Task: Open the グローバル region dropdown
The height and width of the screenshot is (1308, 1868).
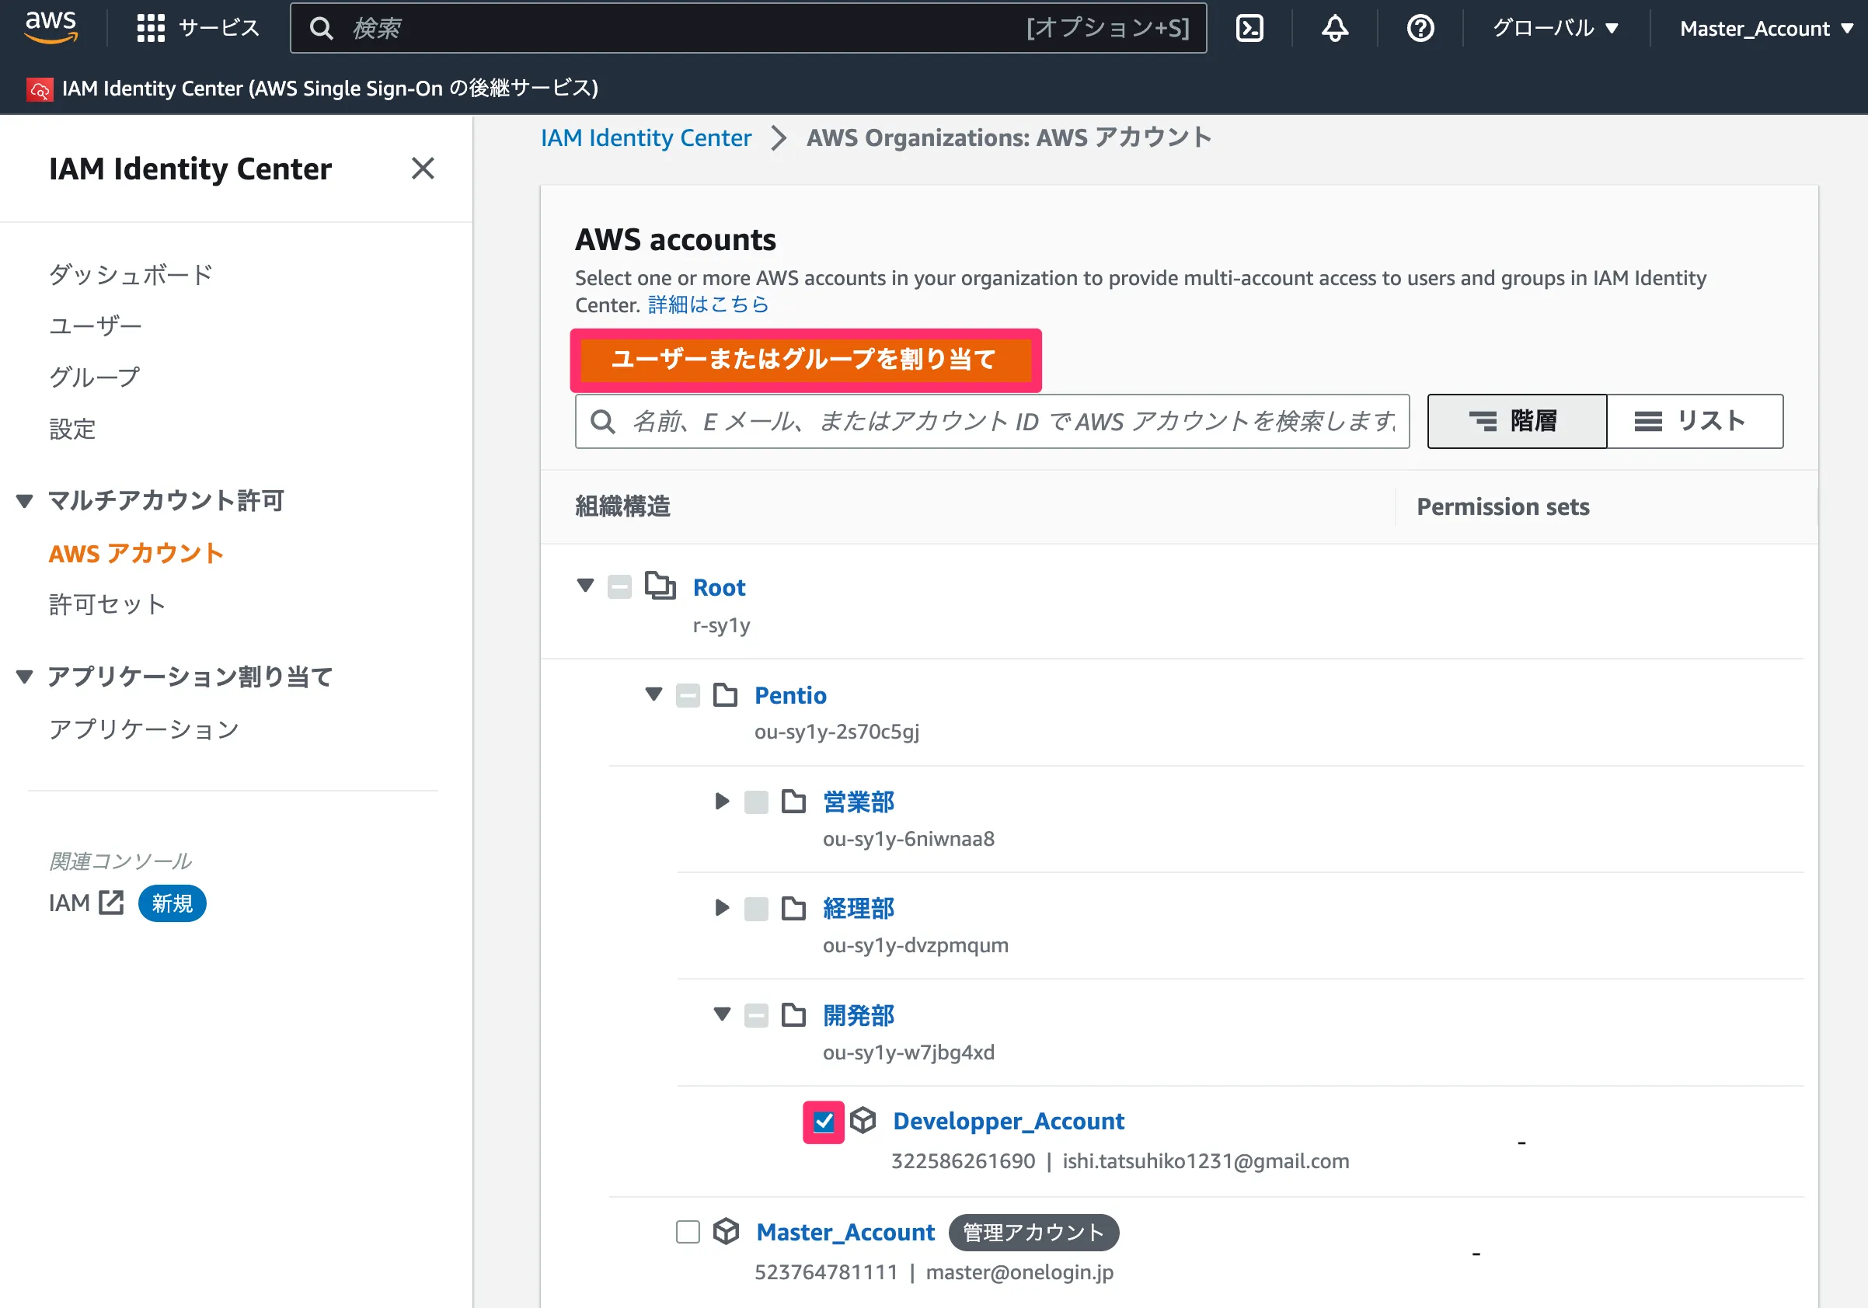Action: (x=1554, y=29)
